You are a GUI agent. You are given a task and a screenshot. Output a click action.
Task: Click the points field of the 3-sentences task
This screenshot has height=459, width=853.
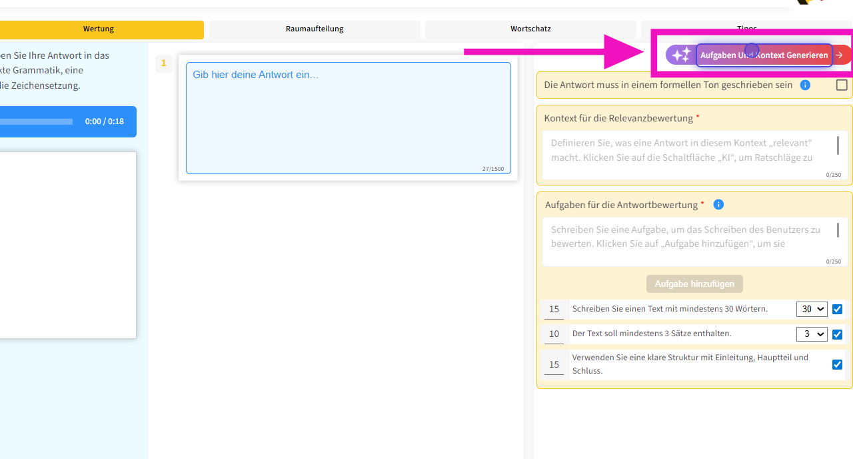[x=554, y=334]
